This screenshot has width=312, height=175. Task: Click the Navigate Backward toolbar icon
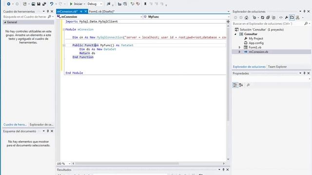click(x=9, y=4)
